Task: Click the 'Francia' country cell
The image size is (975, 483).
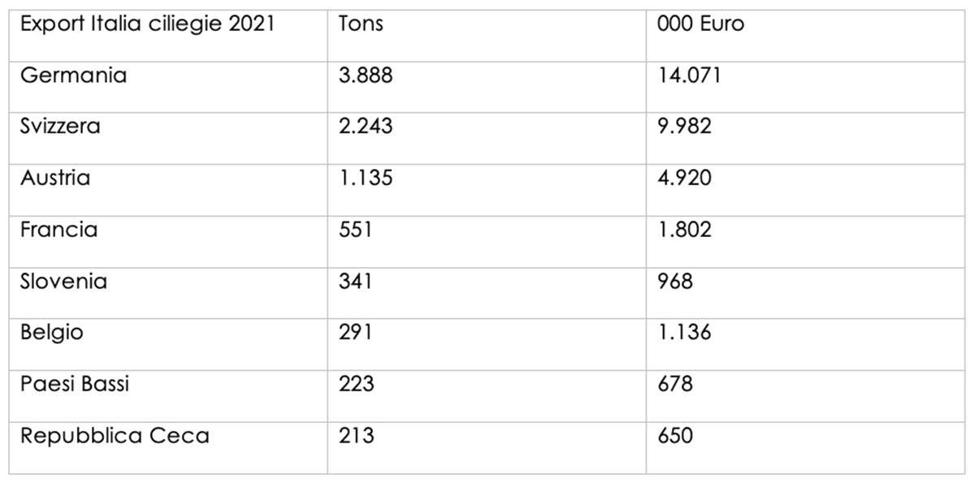Action: [169, 241]
